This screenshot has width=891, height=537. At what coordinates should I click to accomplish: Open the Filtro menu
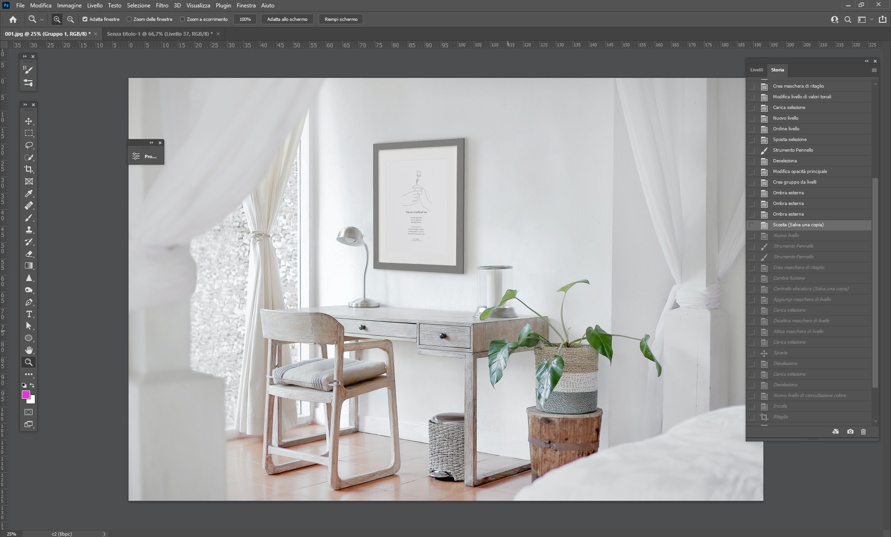tap(162, 6)
